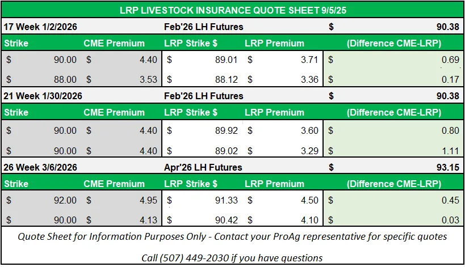Select the 1.11 difference cell
This screenshot has height=267, width=465.
click(436, 151)
